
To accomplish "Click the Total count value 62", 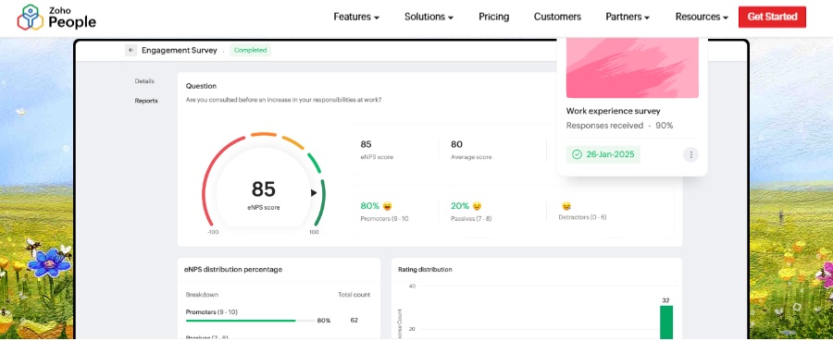I will (354, 321).
